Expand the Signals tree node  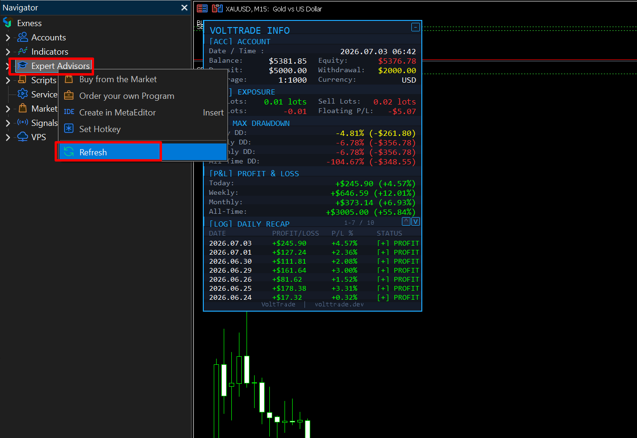pyautogui.click(x=8, y=123)
